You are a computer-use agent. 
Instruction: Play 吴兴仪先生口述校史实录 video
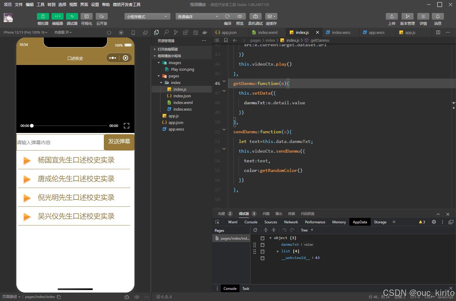tap(74, 216)
